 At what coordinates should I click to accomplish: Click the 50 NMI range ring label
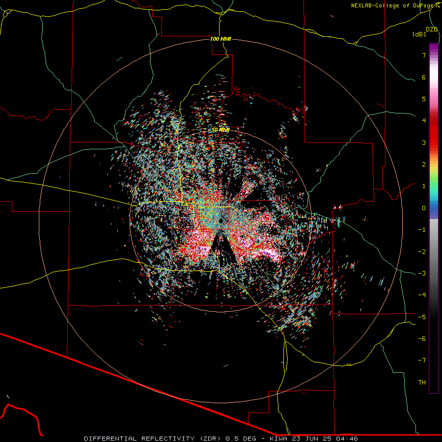point(221,130)
